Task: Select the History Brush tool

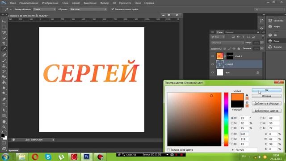Action: [4, 72]
